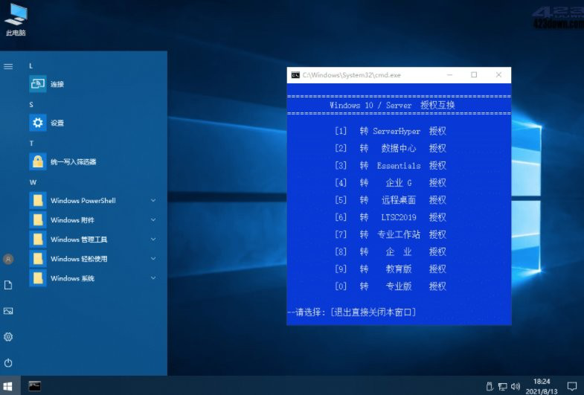Click option [9] 教育版 授权 line
The width and height of the screenshot is (584, 395).
[391, 269]
